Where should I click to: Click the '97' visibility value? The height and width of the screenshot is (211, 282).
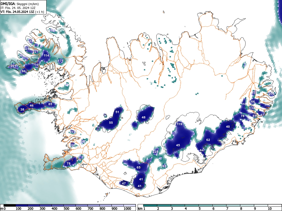tap(262, 115)
